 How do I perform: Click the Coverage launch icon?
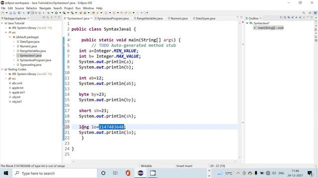[64, 13]
